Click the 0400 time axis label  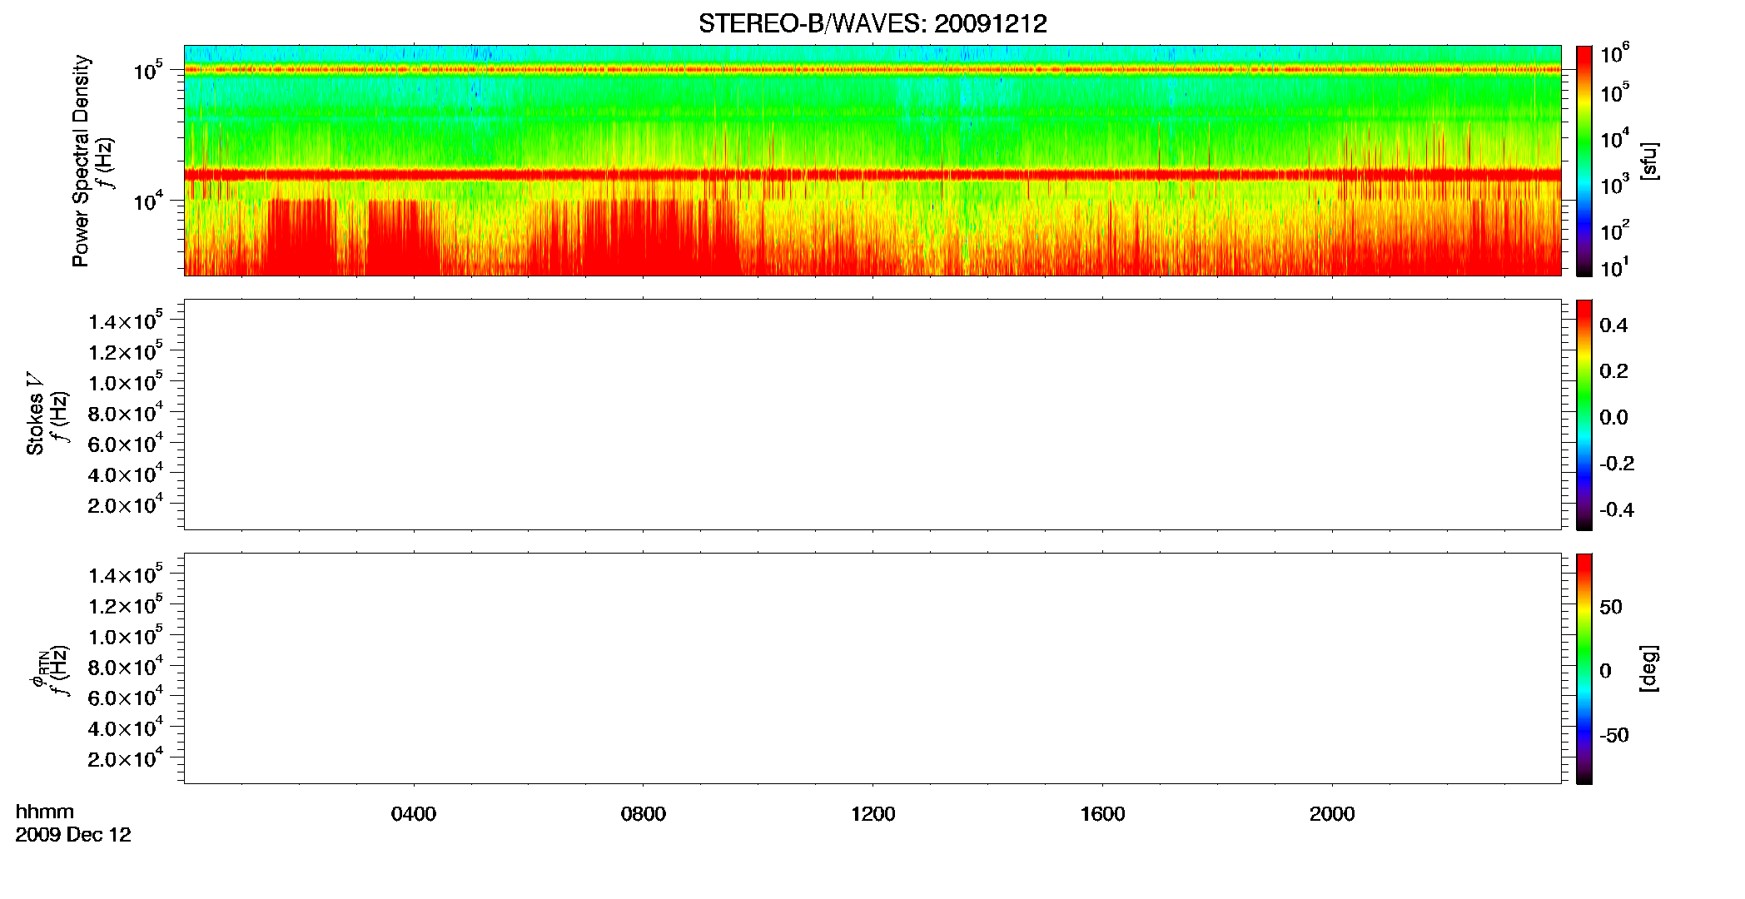point(414,814)
